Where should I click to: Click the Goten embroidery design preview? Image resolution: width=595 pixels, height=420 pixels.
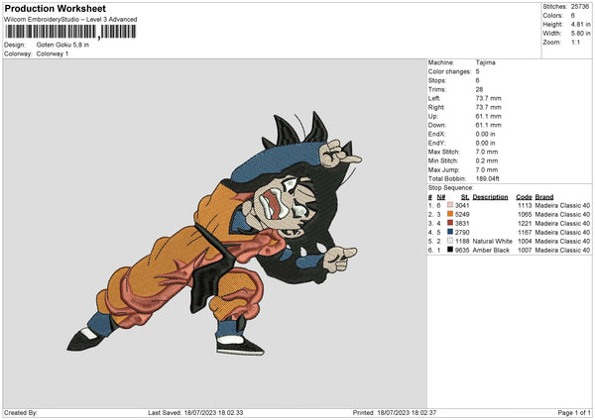[215, 235]
